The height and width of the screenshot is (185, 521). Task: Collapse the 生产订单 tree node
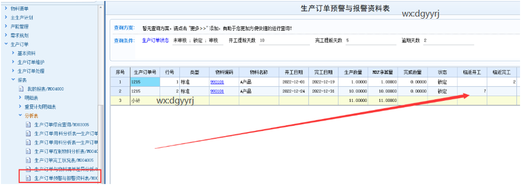click(x=6, y=44)
